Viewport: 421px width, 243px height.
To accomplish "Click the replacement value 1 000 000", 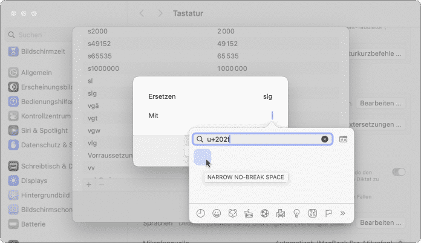I will (232, 68).
